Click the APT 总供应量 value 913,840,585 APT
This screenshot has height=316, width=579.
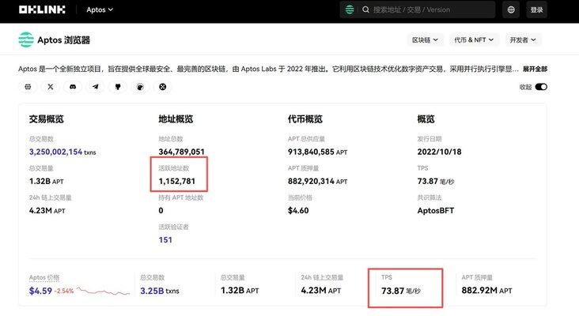pos(317,152)
